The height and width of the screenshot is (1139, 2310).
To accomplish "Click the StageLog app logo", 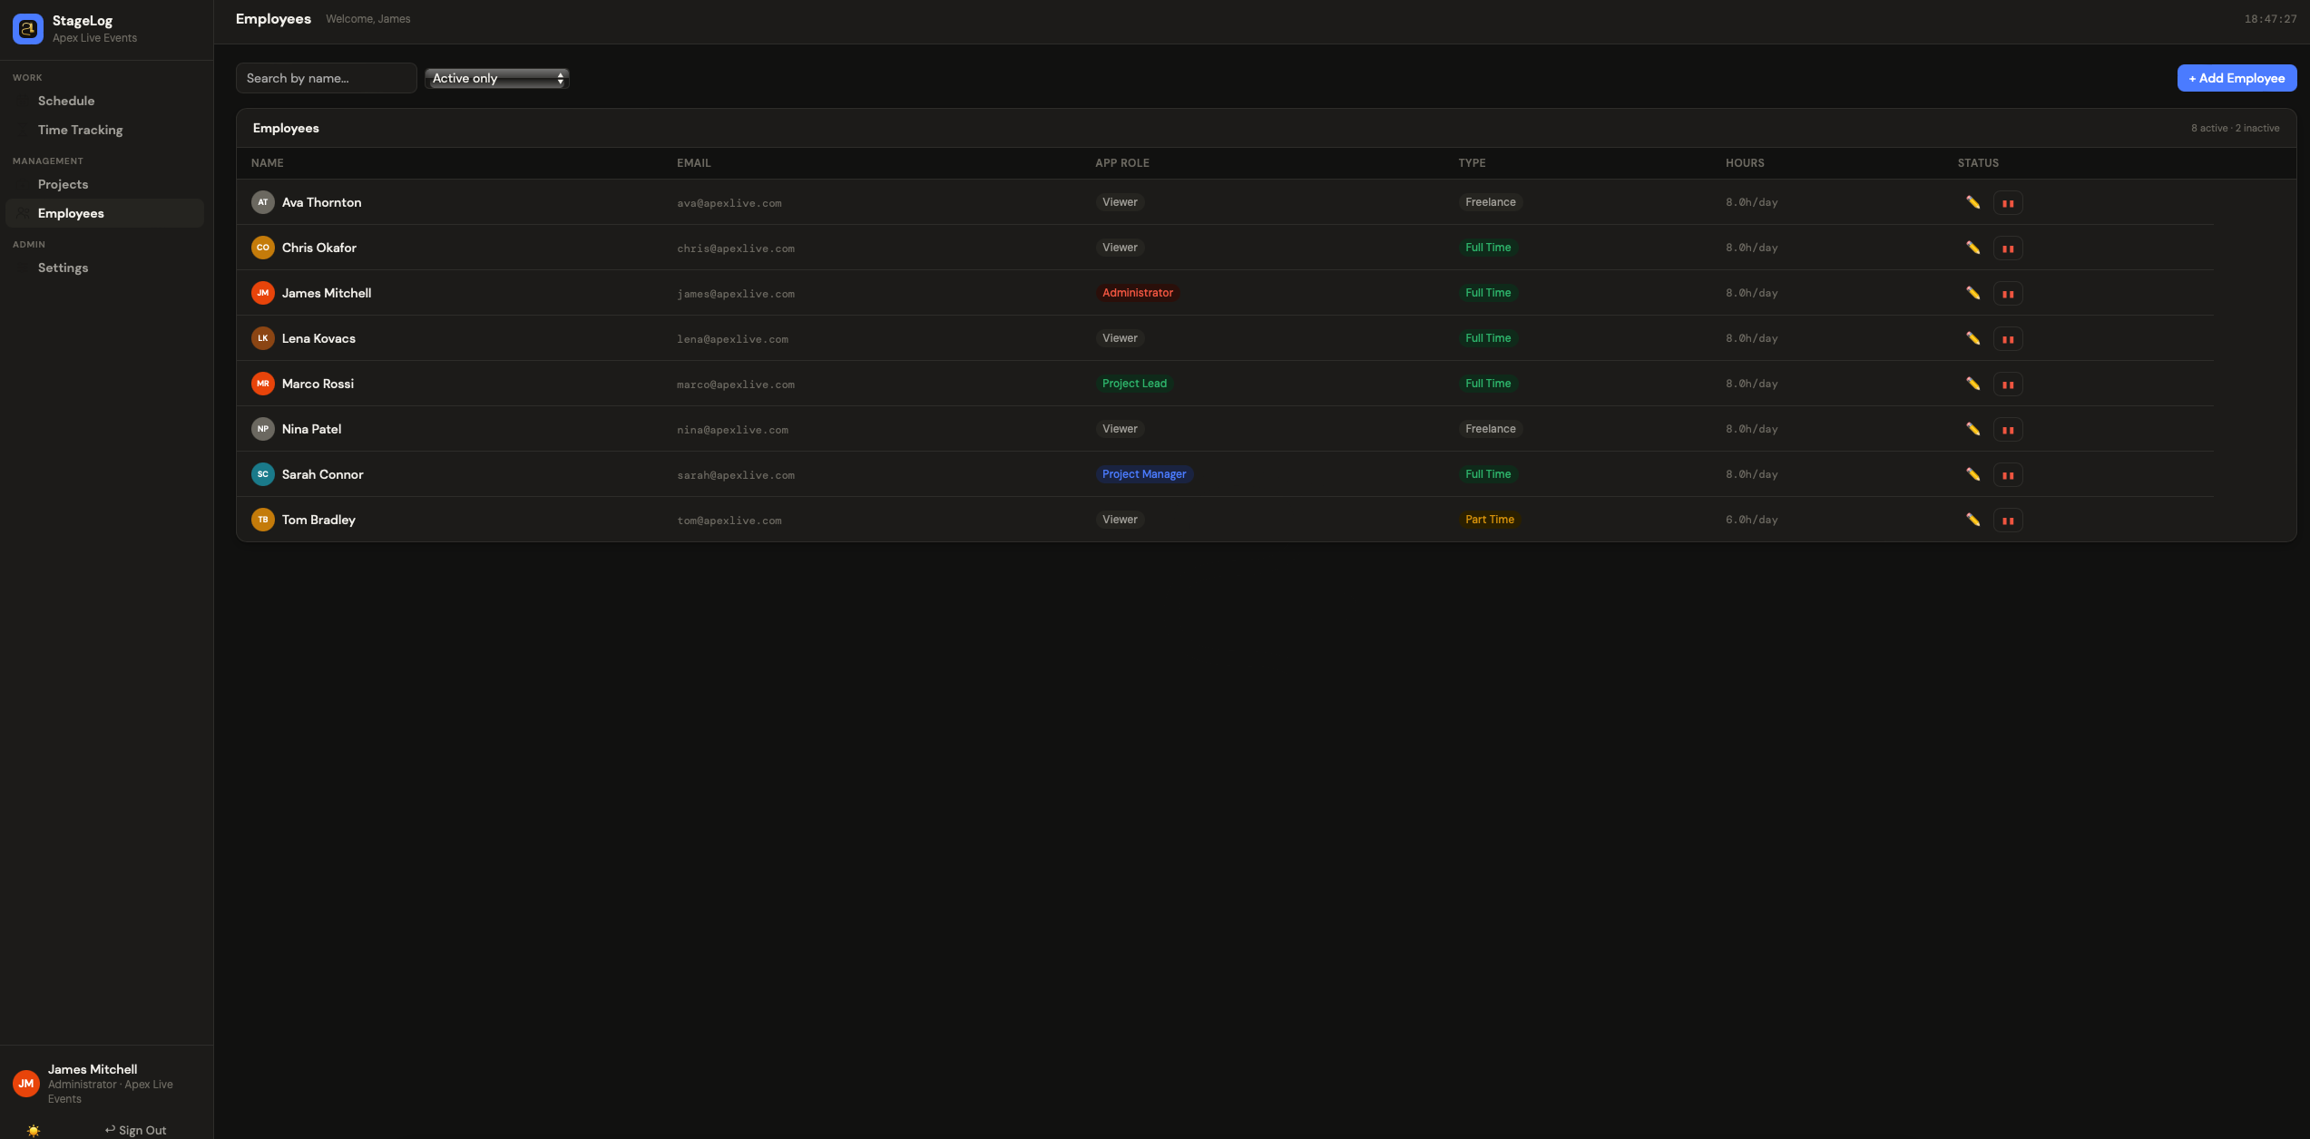I will click(x=28, y=29).
